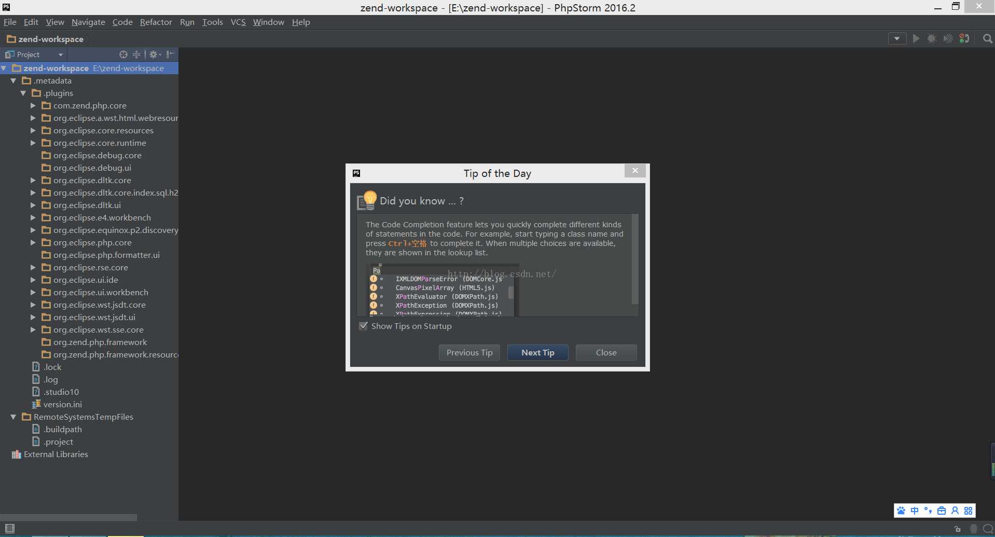The height and width of the screenshot is (537, 995).
Task: Expand the org.eclipse.core.resources folder
Action: (33, 130)
